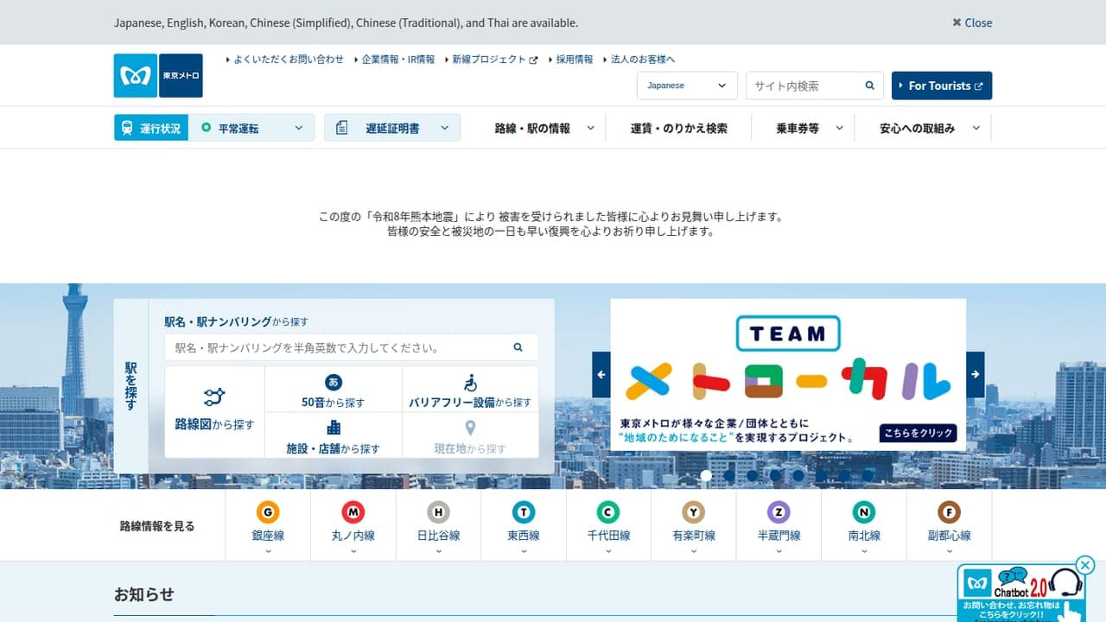Click the document icon beside 遅延証明書
The width and height of the screenshot is (1106, 622).
point(341,128)
